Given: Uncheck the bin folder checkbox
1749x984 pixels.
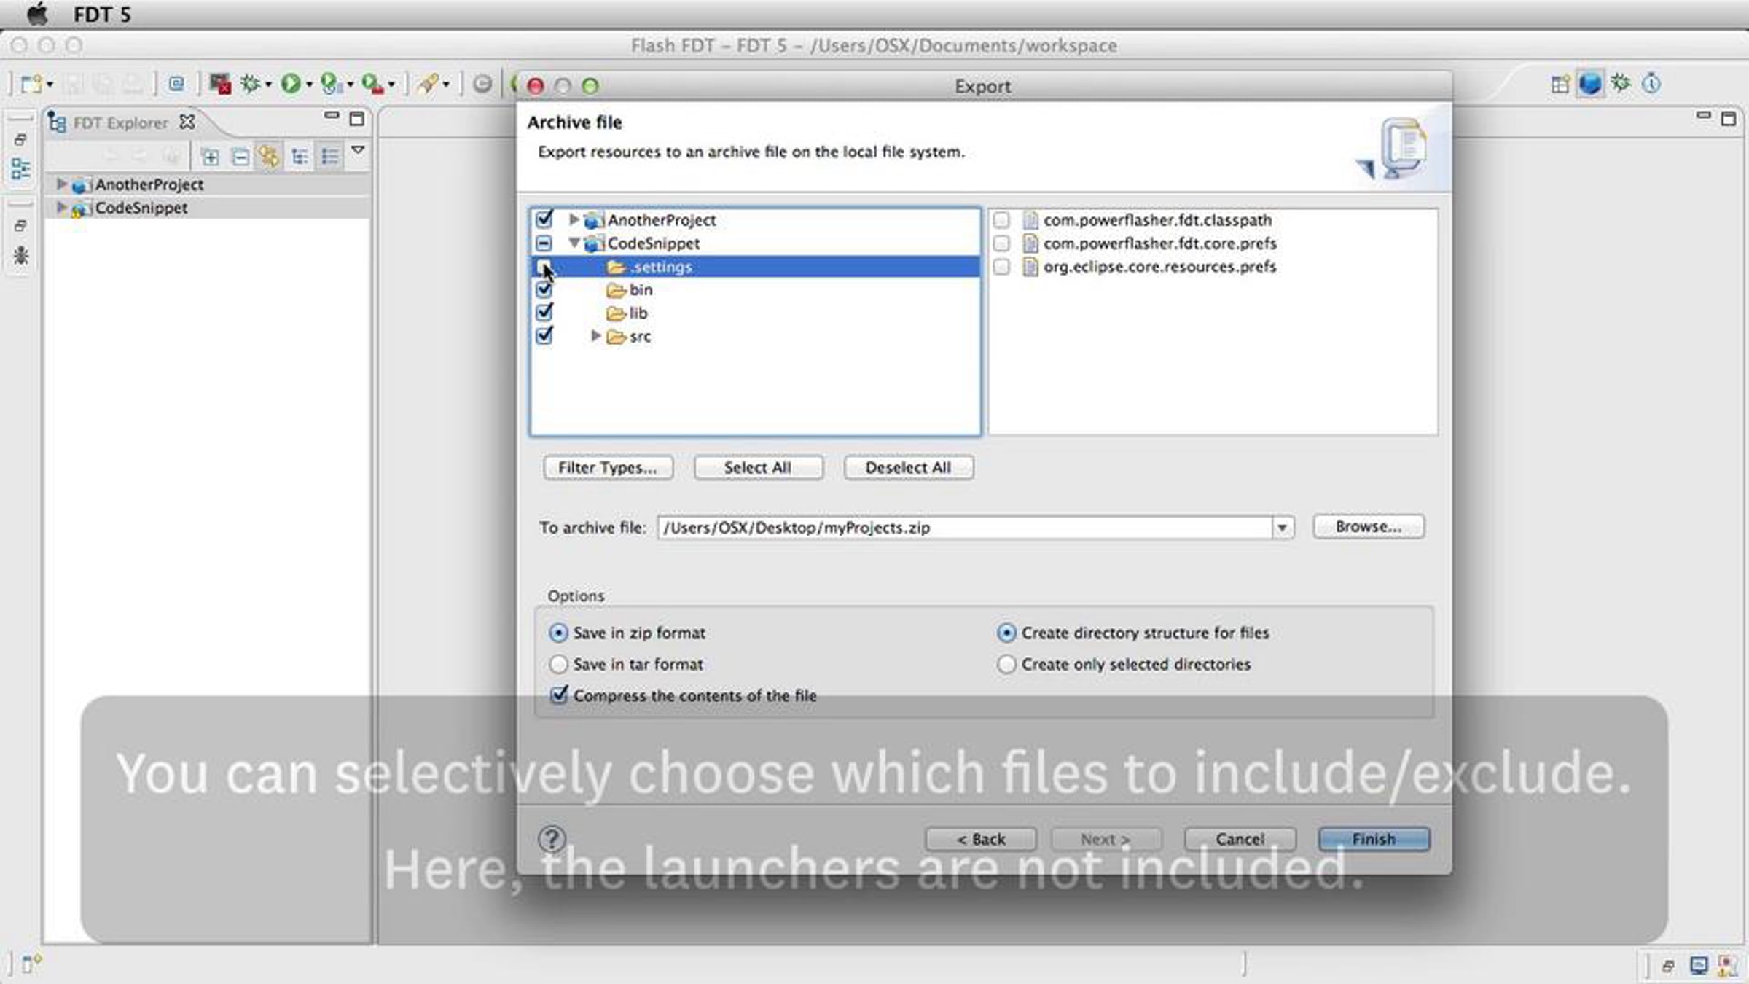Looking at the screenshot, I should pyautogui.click(x=544, y=289).
